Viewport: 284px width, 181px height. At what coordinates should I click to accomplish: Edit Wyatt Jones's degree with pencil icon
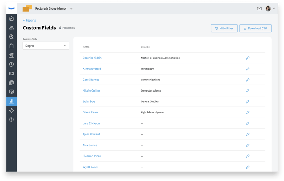click(247, 167)
